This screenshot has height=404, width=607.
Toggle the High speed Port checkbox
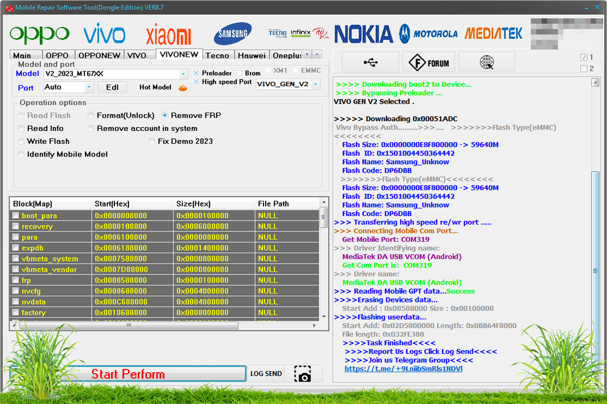(196, 82)
